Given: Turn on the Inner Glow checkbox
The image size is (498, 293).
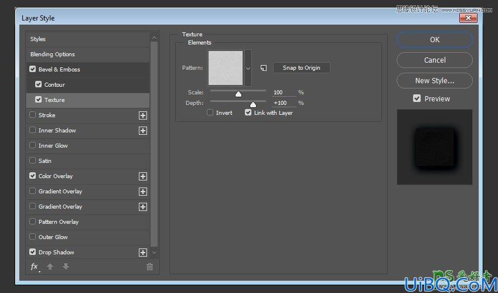Looking at the screenshot, I should click(x=32, y=145).
